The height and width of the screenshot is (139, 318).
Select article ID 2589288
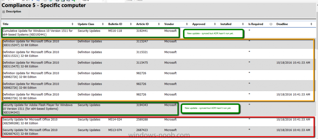[142, 119]
